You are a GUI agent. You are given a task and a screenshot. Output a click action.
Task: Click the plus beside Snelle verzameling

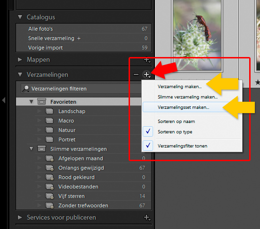79,39
